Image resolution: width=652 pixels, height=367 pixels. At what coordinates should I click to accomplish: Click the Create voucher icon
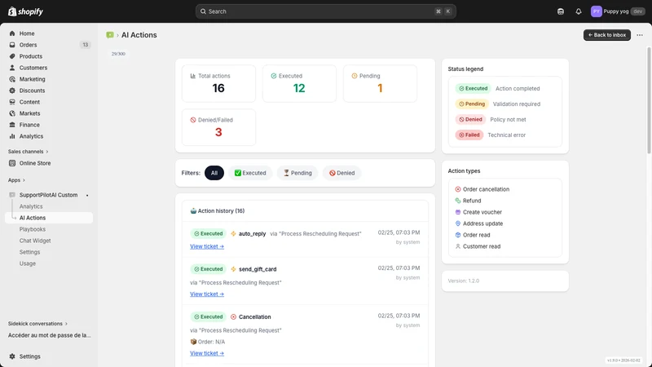coord(458,212)
